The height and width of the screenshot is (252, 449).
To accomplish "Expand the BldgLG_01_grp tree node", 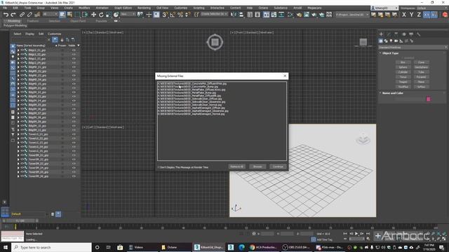I will coord(18,50).
